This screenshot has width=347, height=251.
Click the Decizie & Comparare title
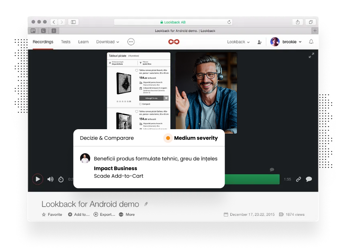click(x=107, y=138)
